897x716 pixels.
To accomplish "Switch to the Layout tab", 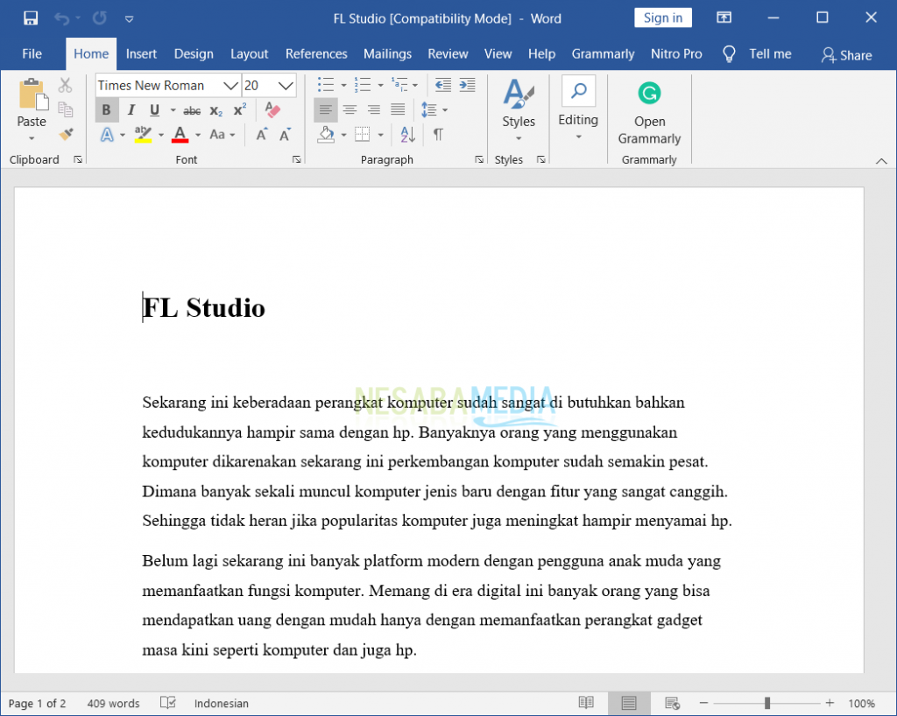I will (250, 53).
